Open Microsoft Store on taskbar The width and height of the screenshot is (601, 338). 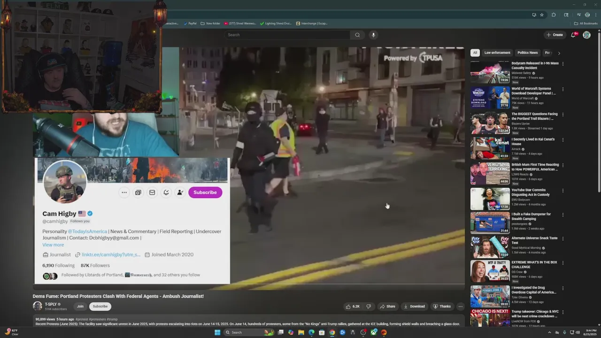[322, 332]
